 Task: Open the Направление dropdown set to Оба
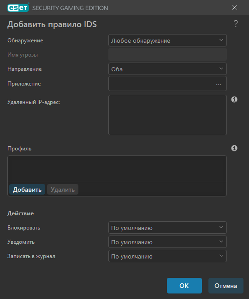[167, 69]
